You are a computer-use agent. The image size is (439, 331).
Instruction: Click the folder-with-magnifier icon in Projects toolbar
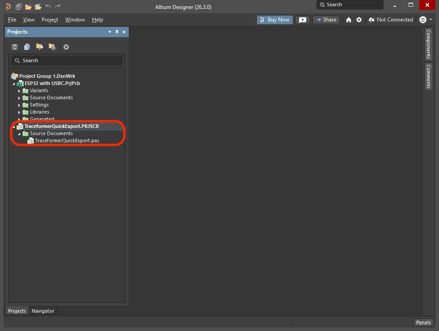(40, 47)
